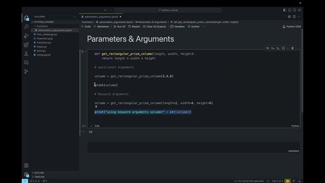Click the functions breadcrumb

point(87,22)
